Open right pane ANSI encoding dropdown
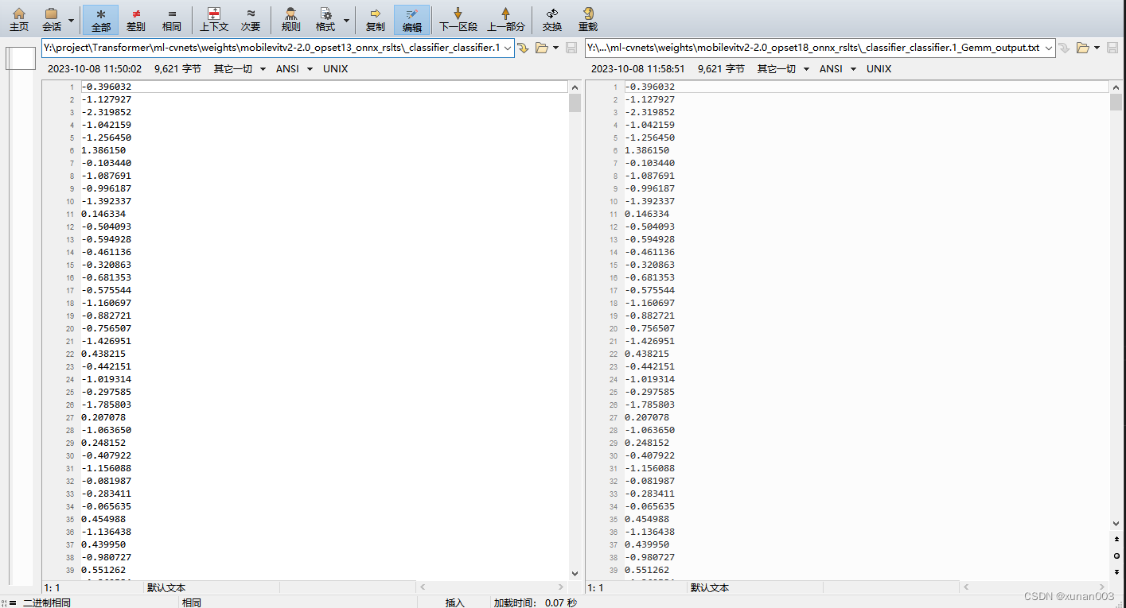 pos(837,69)
